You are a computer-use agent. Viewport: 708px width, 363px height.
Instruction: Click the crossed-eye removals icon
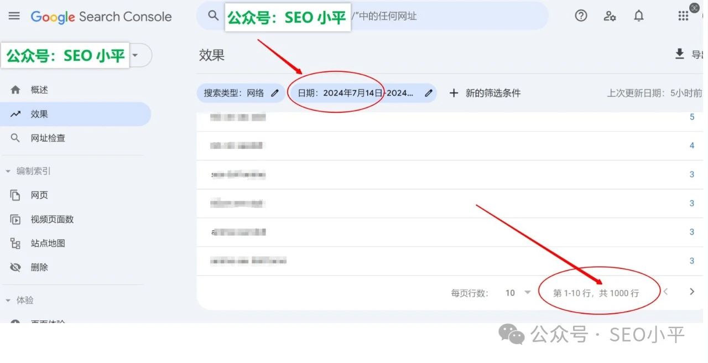(x=15, y=267)
